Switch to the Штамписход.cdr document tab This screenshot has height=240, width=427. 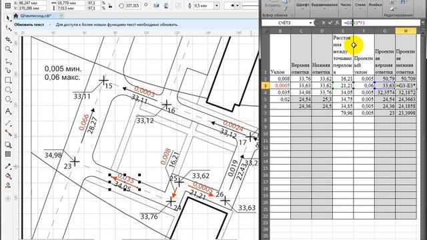35,16
